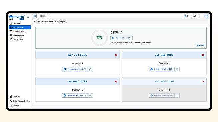Click the Dashboard home icon
218x122 pixels.
point(11,23)
